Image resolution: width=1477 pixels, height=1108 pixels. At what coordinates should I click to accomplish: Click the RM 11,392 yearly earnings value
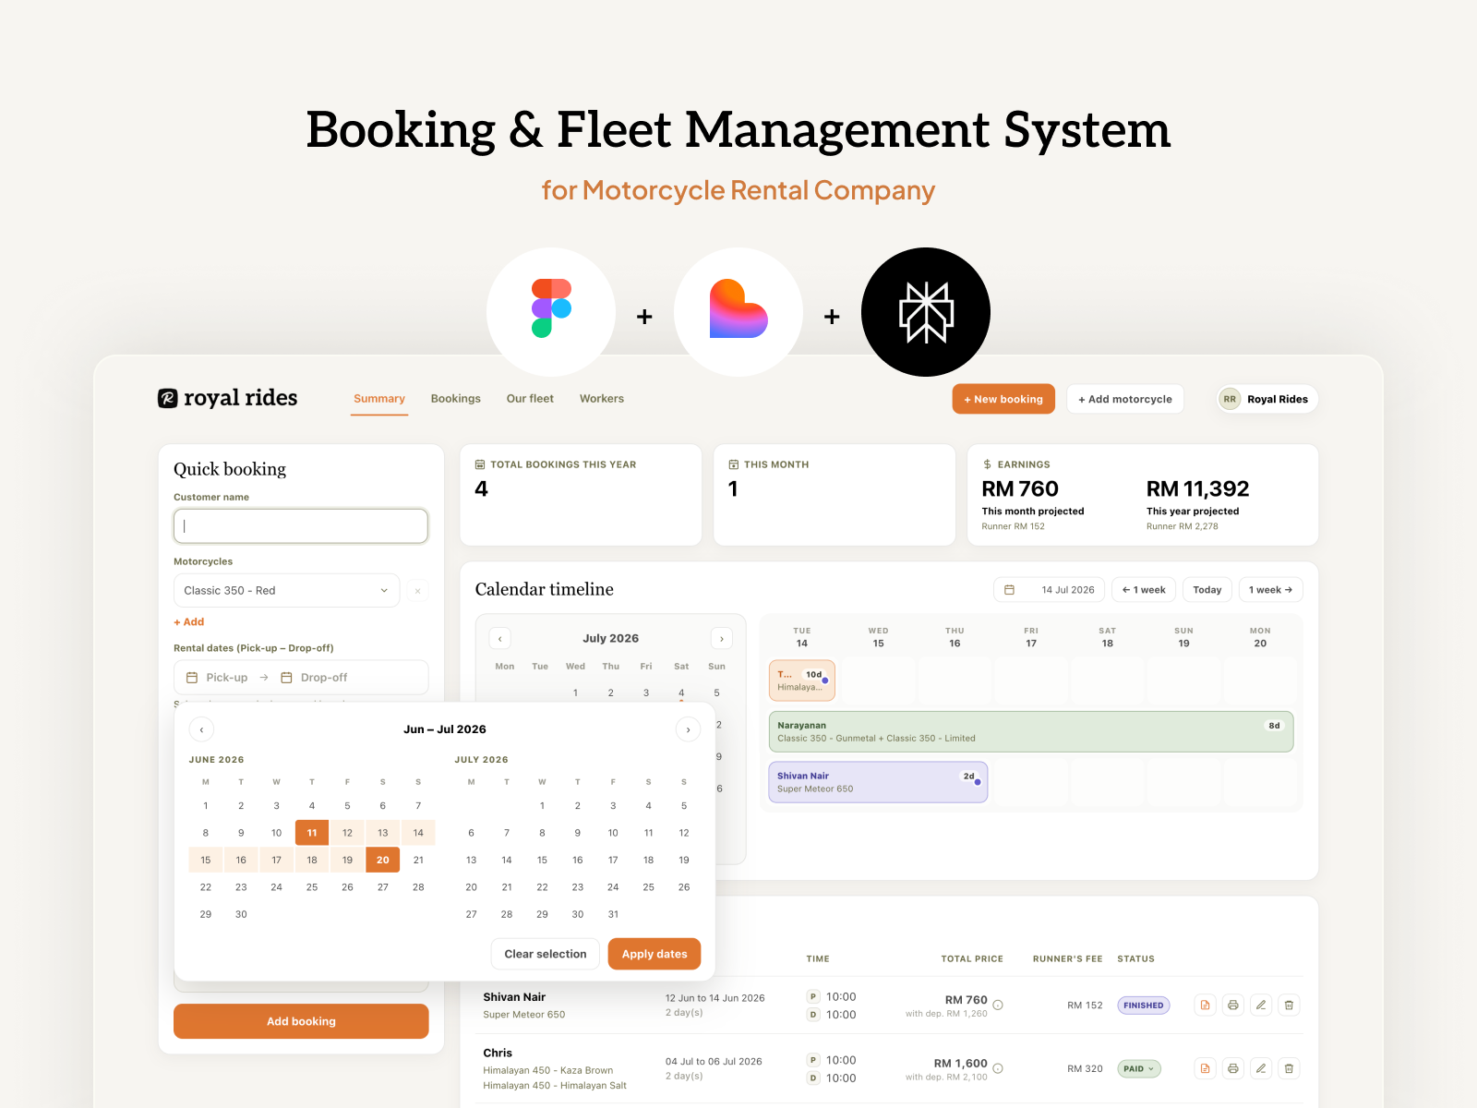tap(1197, 489)
